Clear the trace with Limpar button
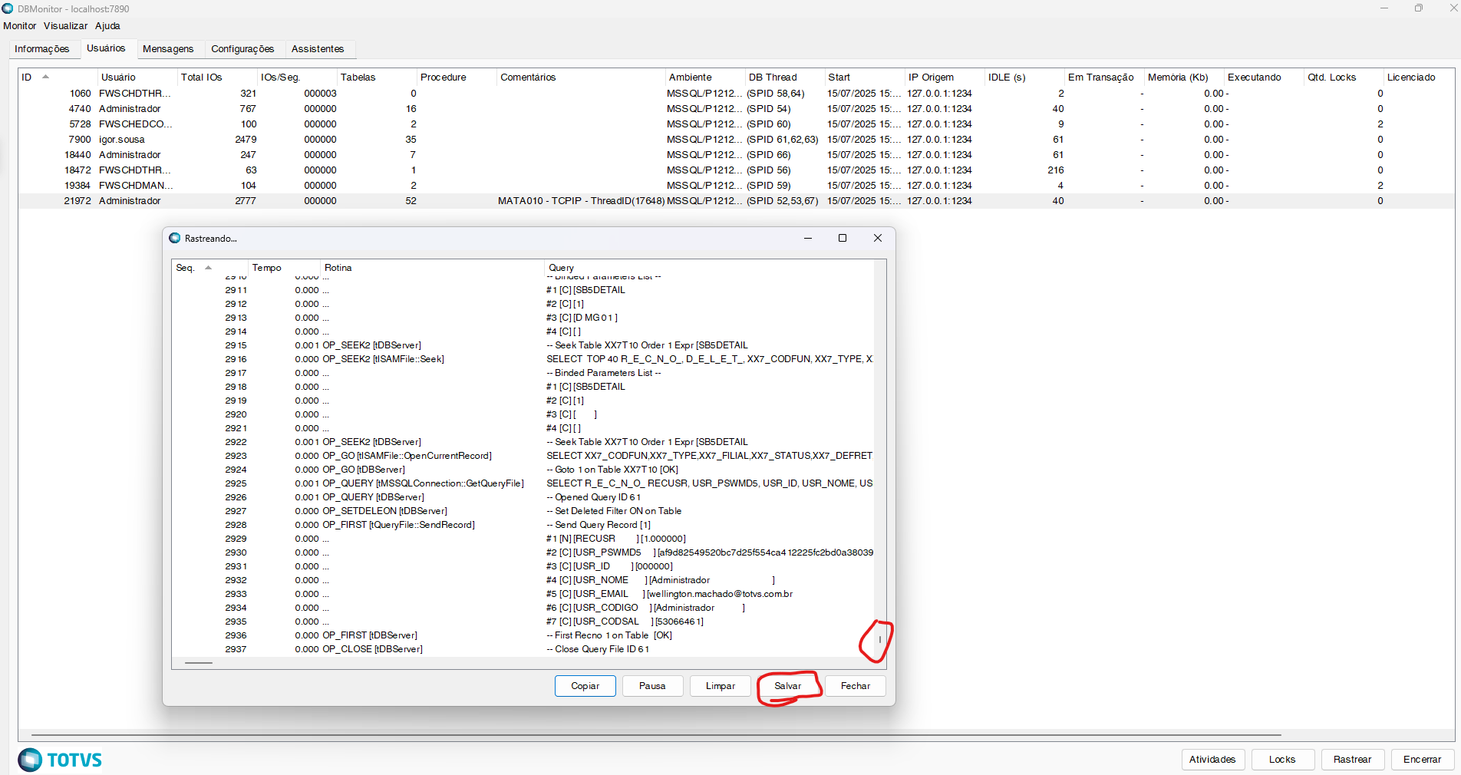The height and width of the screenshot is (775, 1461). [x=721, y=686]
